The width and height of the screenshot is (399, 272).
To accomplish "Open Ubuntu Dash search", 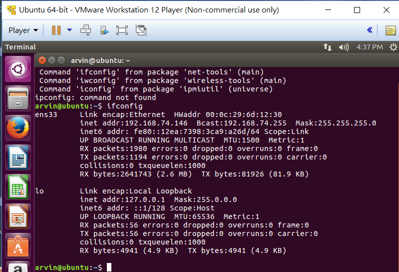I will [18, 69].
